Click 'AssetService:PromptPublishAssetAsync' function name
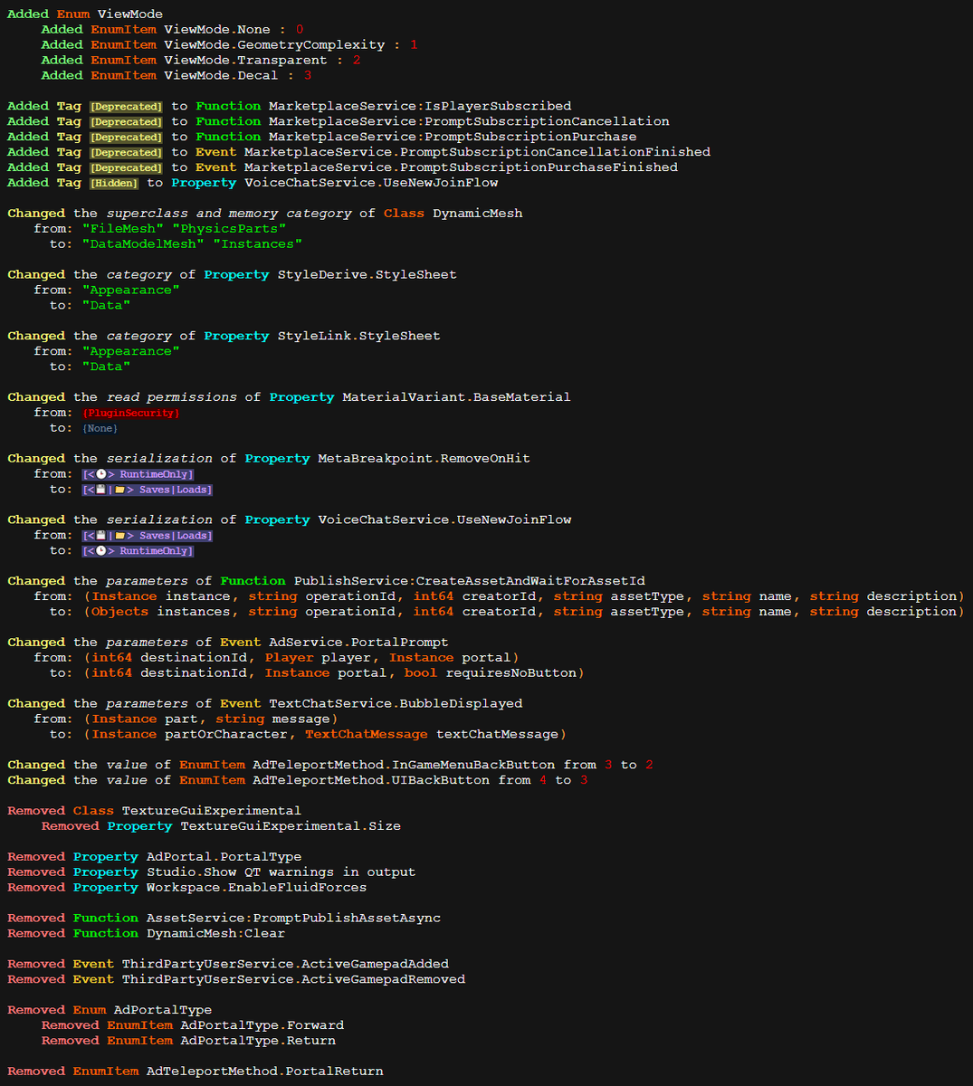 pyautogui.click(x=294, y=919)
